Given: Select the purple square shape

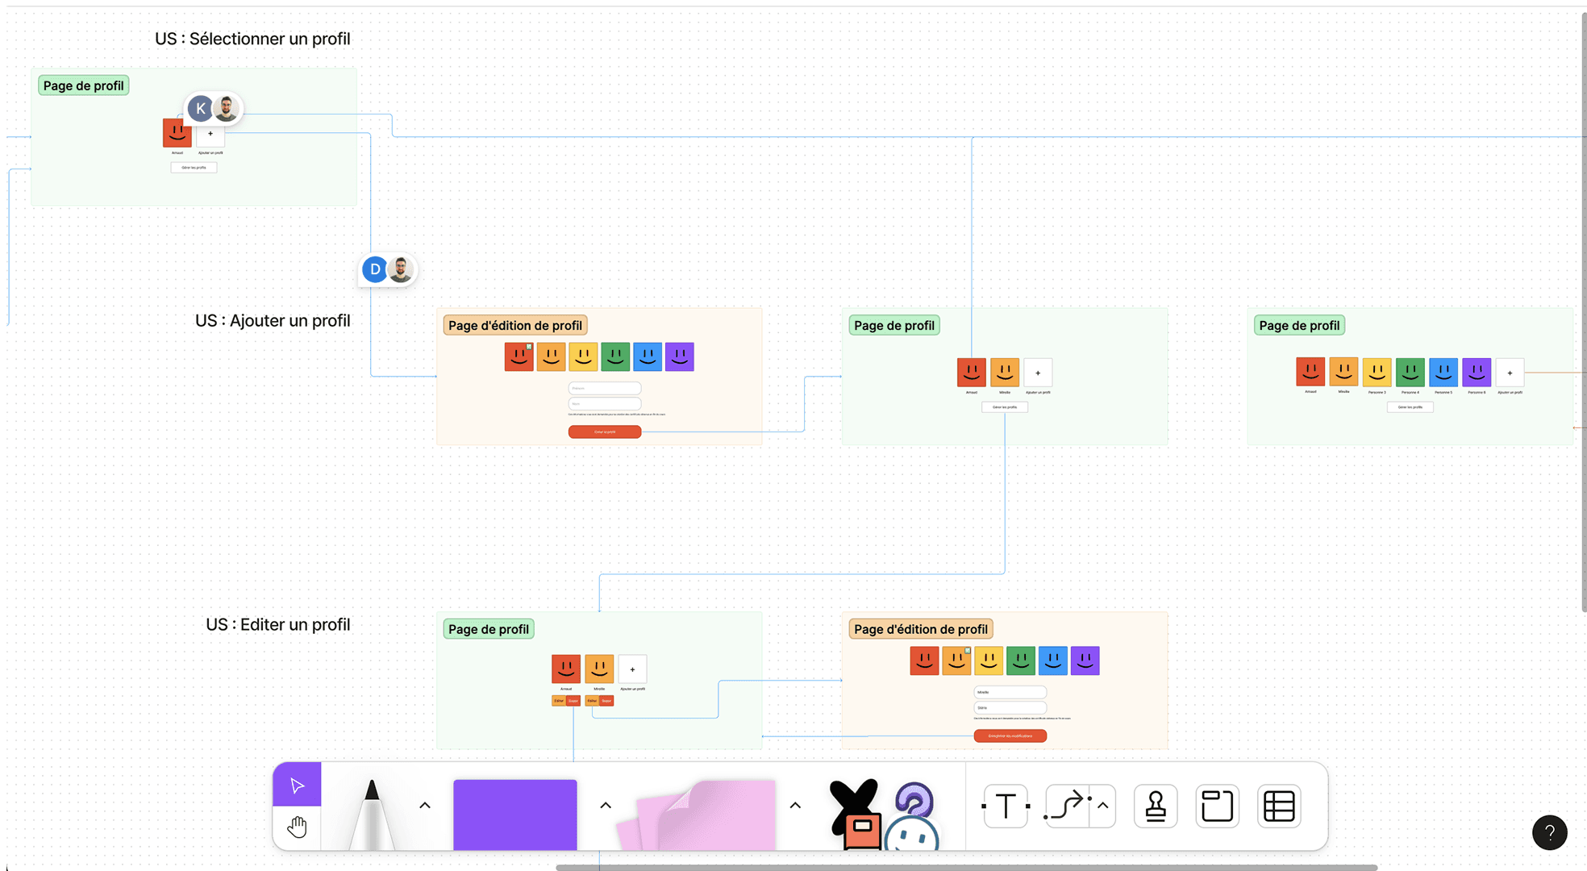Looking at the screenshot, I should tap(514, 813).
